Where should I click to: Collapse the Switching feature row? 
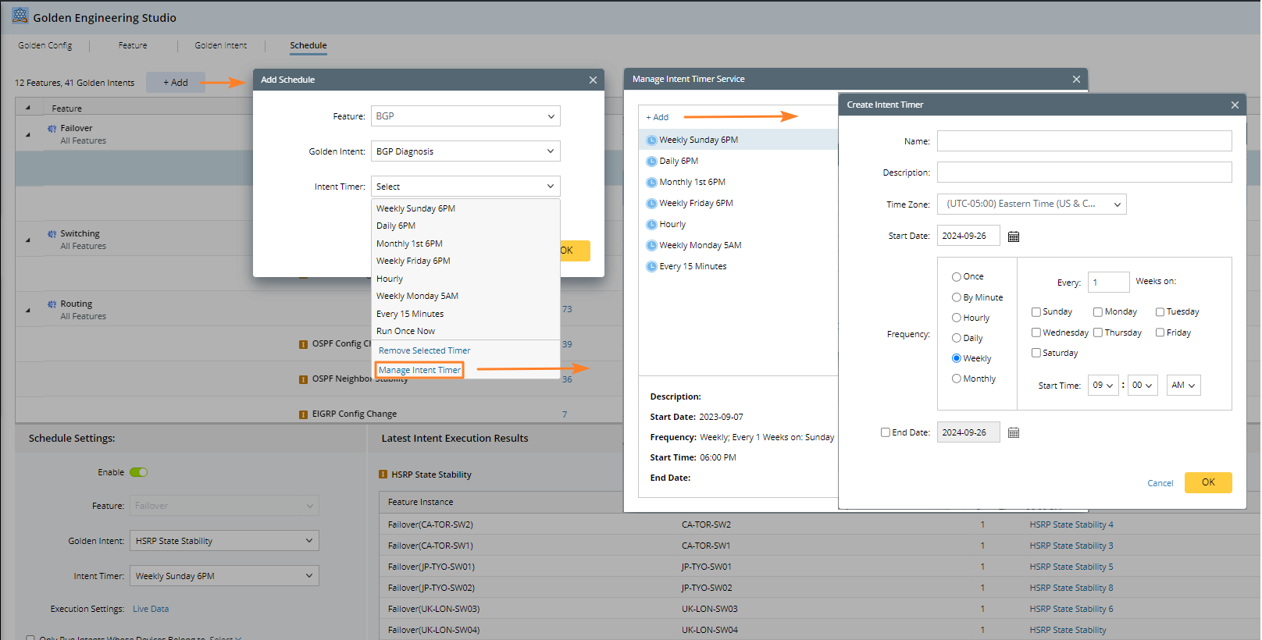(28, 240)
